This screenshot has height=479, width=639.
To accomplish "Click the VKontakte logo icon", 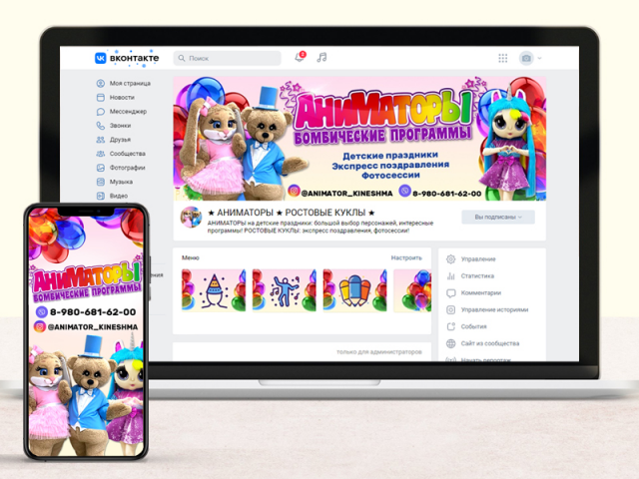I will 100,58.
